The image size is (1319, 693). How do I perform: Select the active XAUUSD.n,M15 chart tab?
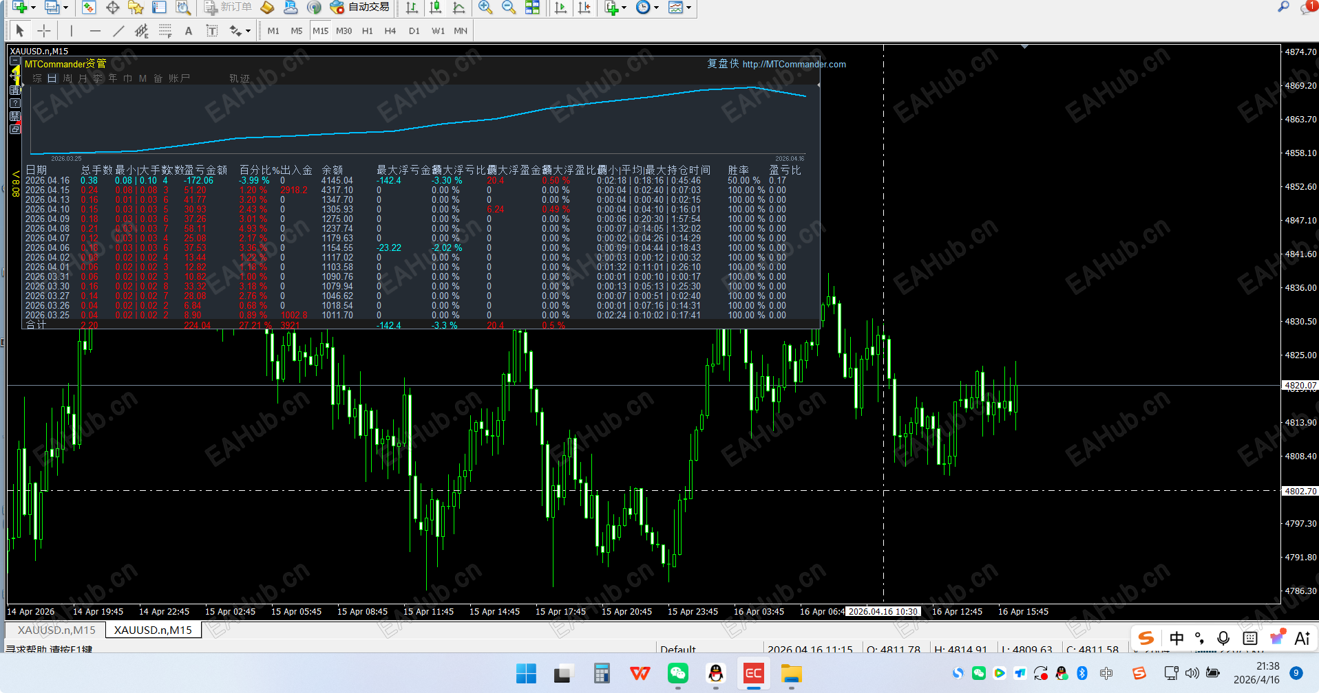pos(153,630)
